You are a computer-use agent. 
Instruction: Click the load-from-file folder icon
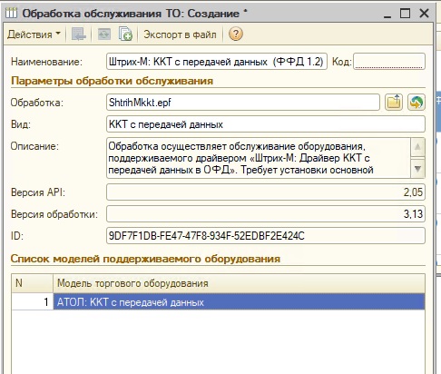click(x=394, y=103)
